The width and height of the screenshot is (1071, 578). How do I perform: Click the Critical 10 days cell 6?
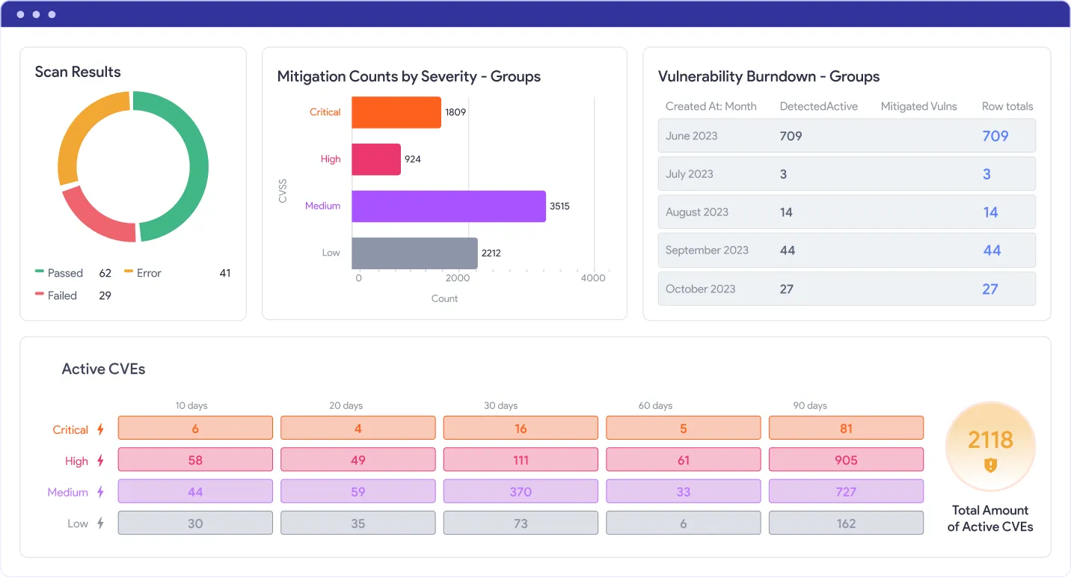pyautogui.click(x=195, y=428)
